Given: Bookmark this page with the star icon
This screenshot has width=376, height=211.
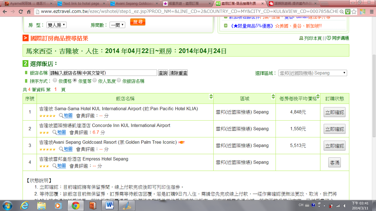Looking at the screenshot, I should [354, 12].
